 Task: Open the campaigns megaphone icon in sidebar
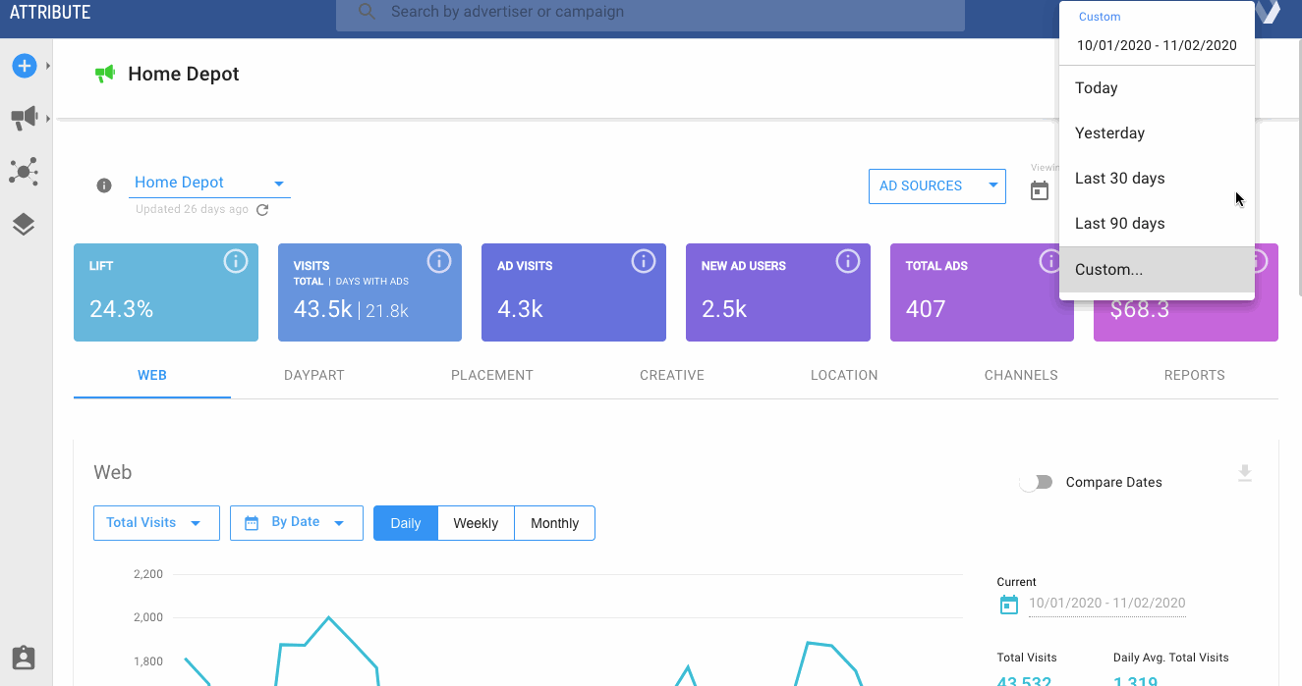(24, 116)
